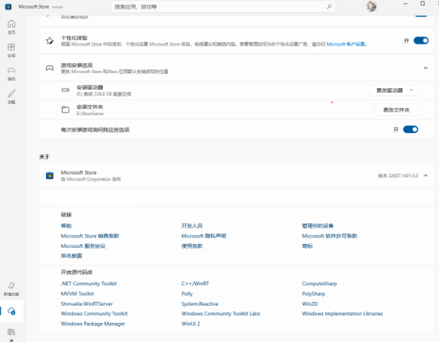The height and width of the screenshot is (342, 439).
Task: Click the 开放源代码库 heading
Action: pos(77,272)
